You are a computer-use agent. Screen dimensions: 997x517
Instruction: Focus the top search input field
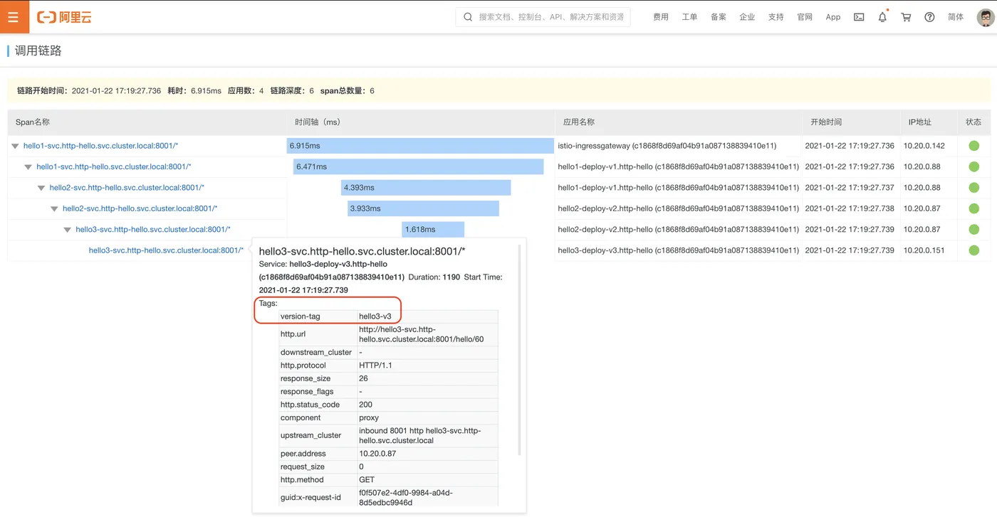(543, 17)
